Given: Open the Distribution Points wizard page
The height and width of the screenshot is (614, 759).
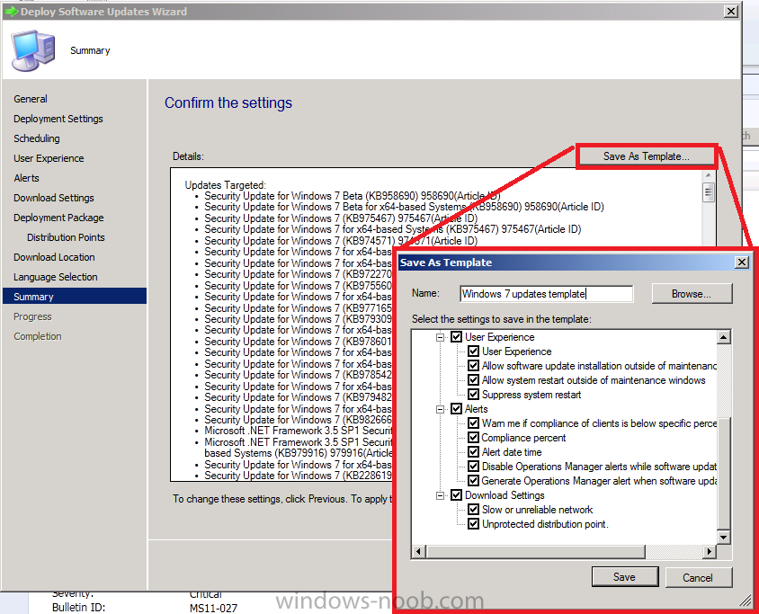Looking at the screenshot, I should click(66, 237).
